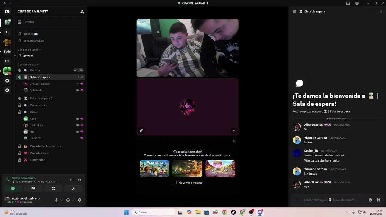Join the Verficar voice channel
The height and width of the screenshot is (217, 386).
click(50, 70)
